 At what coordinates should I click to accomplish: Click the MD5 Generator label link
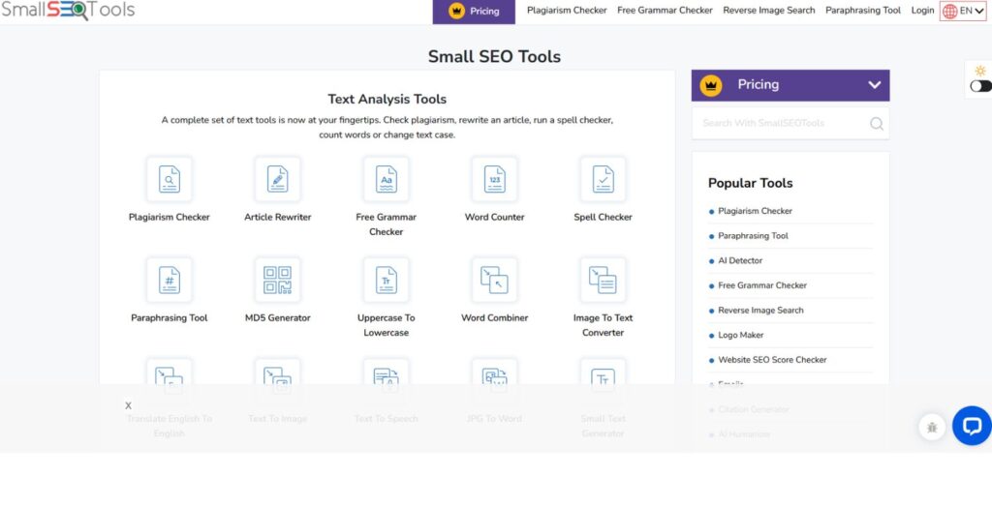click(x=278, y=318)
